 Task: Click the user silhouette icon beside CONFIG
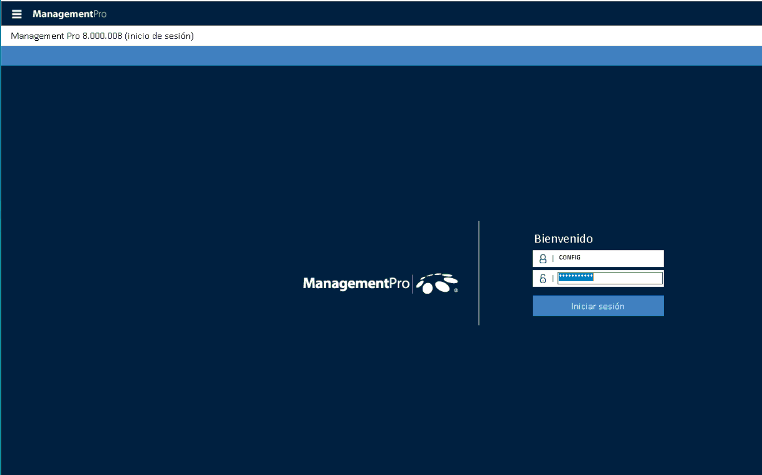click(543, 258)
